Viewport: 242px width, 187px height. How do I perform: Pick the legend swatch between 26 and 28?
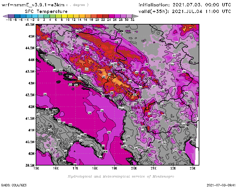point(117,16)
